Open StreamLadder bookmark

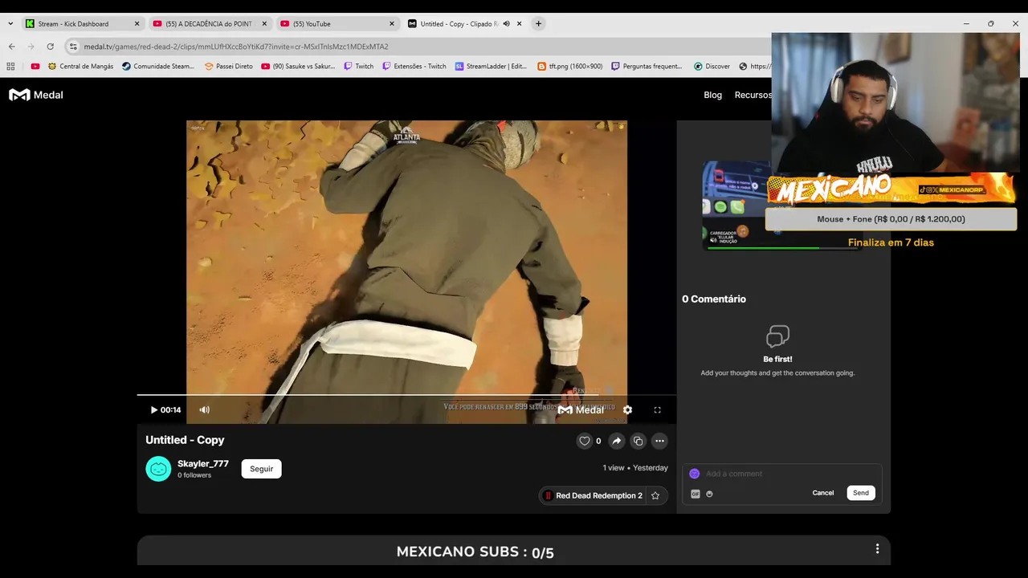pyautogui.click(x=491, y=67)
